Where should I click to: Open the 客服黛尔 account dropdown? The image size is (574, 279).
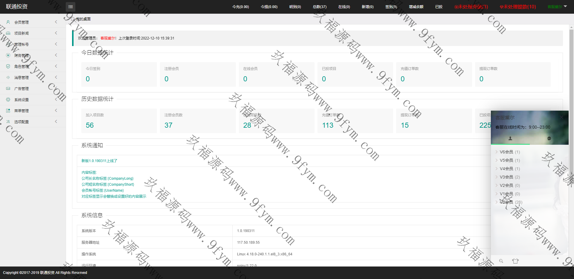557,7
